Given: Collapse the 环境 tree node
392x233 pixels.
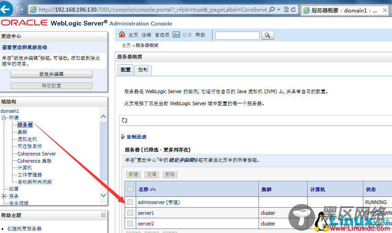Looking at the screenshot, I should tap(4, 118).
